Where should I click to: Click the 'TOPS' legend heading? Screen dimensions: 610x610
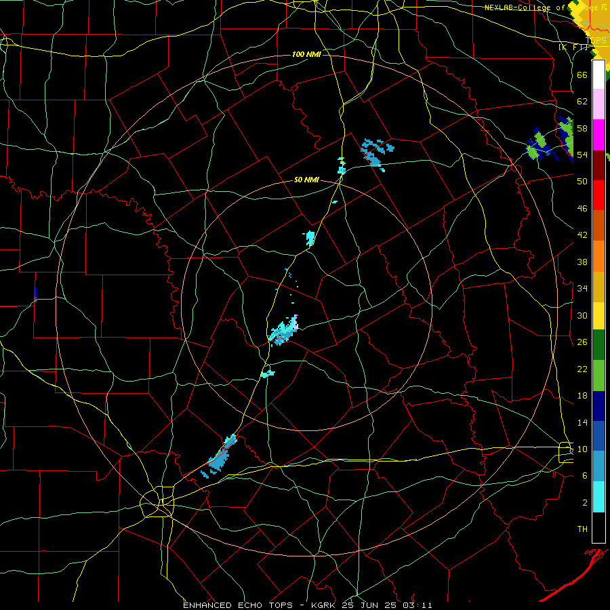click(596, 41)
